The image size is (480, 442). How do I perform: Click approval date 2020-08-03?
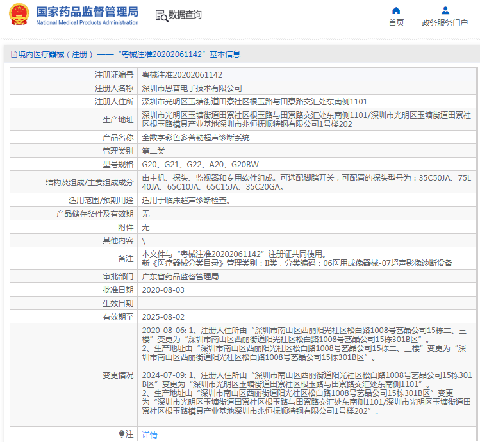point(163,290)
